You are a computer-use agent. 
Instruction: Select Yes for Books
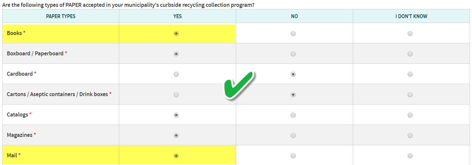[x=176, y=33]
